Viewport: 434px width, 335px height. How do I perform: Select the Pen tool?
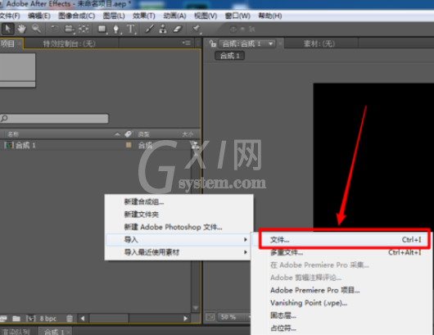pos(116,29)
